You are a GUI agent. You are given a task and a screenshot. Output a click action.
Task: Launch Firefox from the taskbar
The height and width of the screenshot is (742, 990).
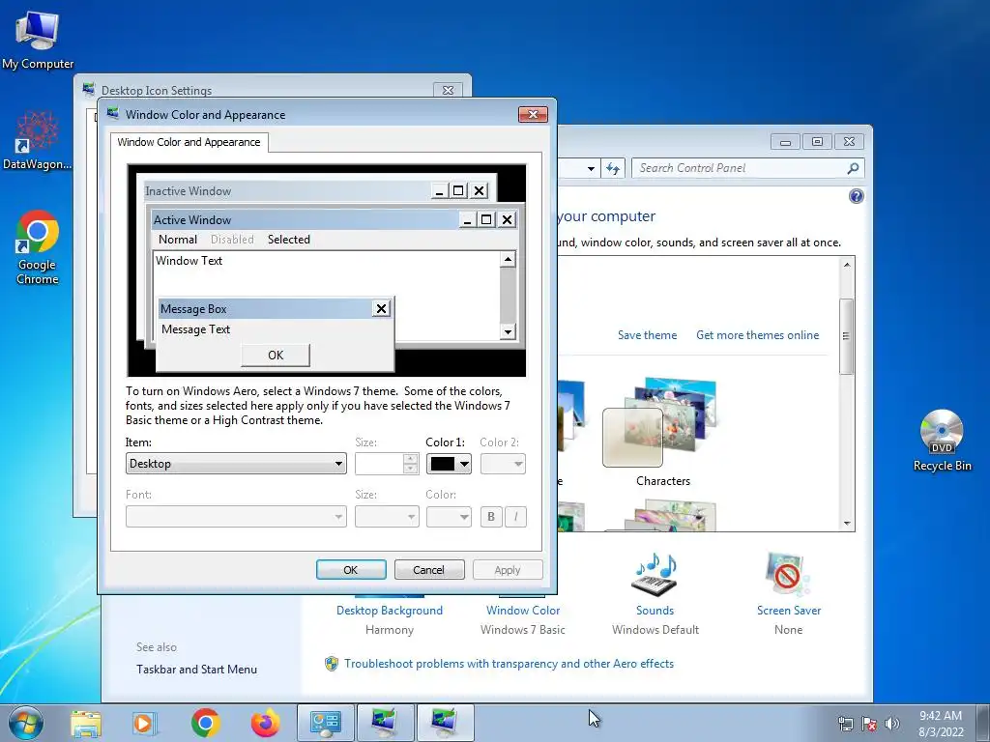point(265,723)
